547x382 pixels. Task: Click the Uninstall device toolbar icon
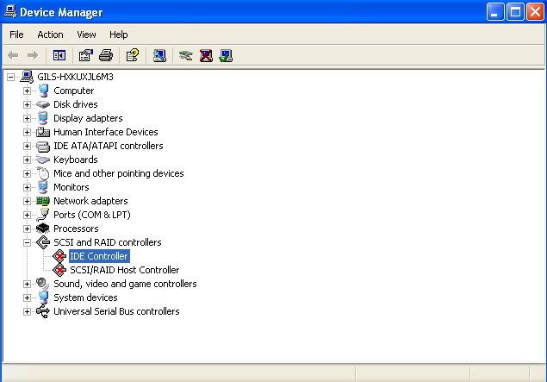pyautogui.click(x=206, y=55)
